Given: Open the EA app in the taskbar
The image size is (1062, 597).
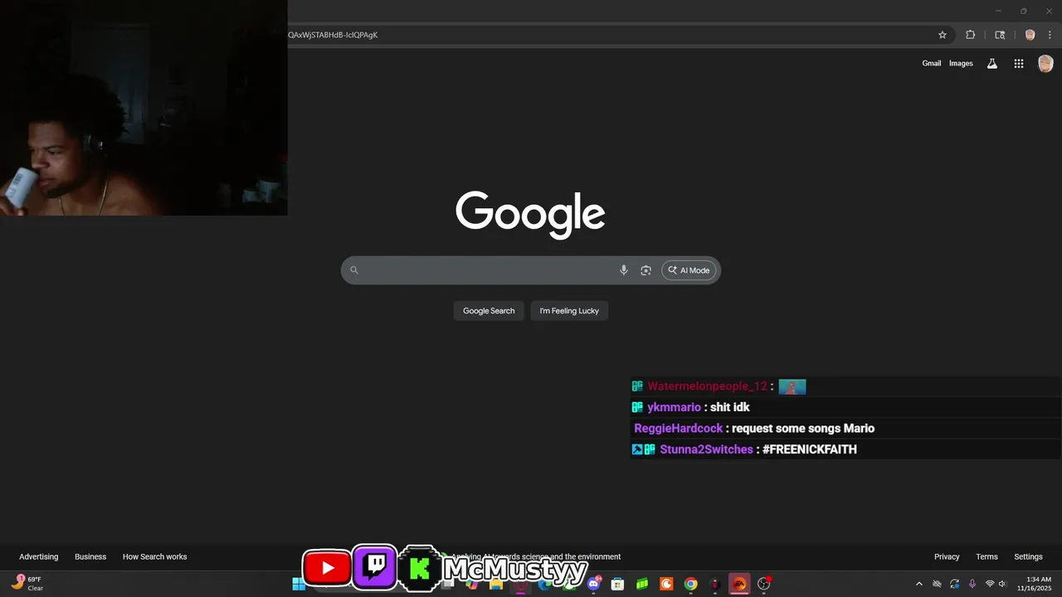Looking at the screenshot, I should tap(739, 584).
